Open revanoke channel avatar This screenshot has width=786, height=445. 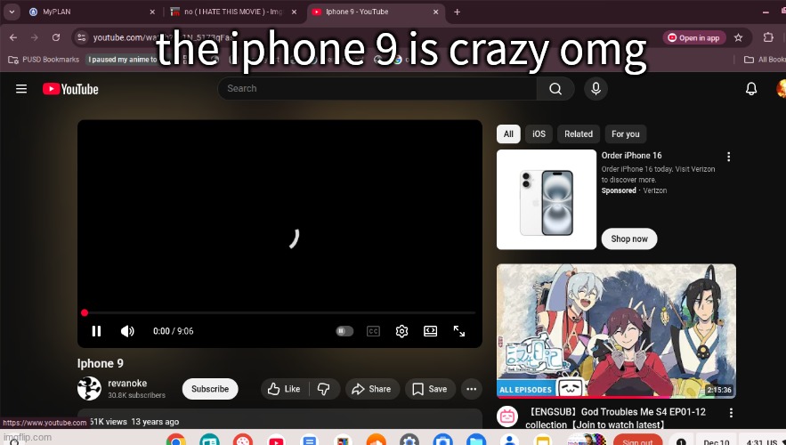click(89, 389)
